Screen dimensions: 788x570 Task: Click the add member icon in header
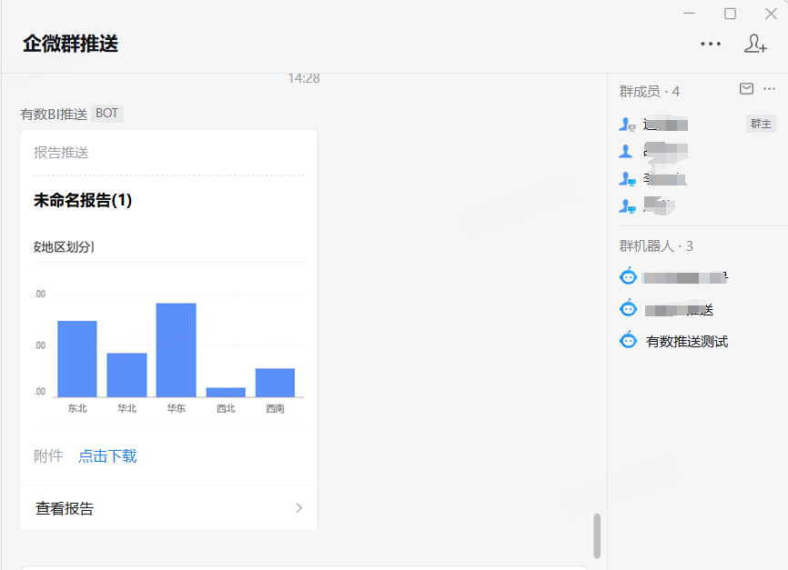click(x=755, y=44)
